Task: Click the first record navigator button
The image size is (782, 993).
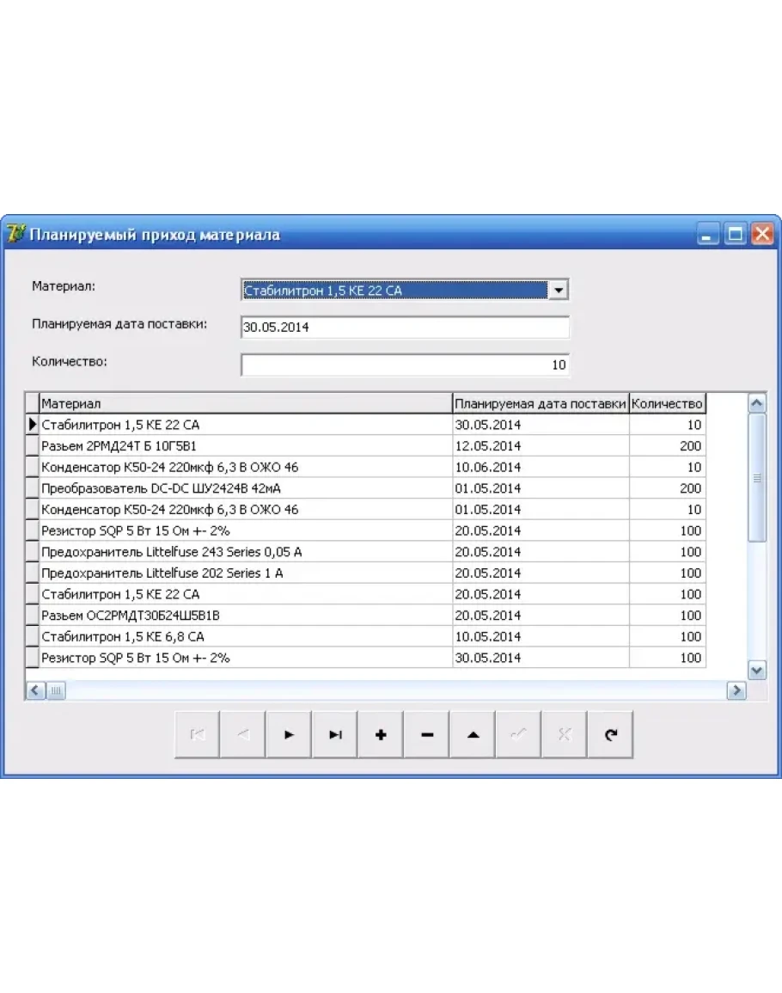Action: pos(197,734)
